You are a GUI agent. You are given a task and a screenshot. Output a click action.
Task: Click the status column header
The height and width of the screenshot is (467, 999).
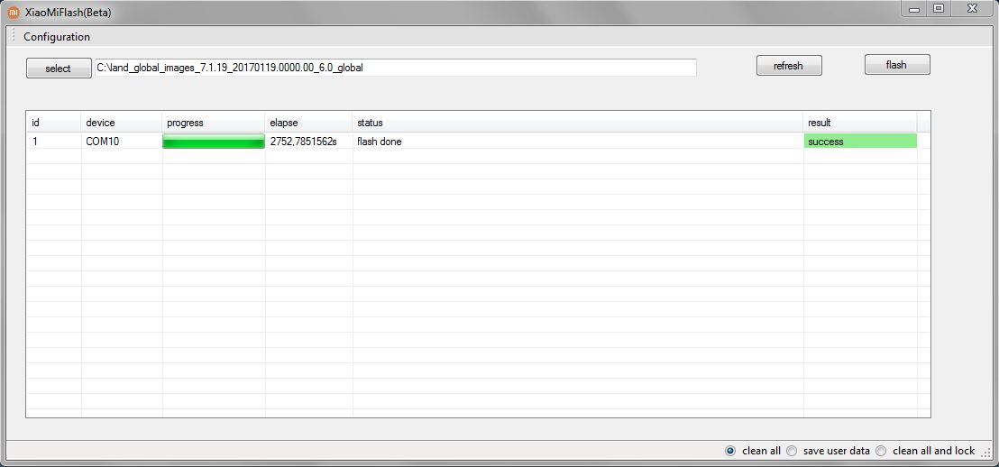tap(577, 123)
